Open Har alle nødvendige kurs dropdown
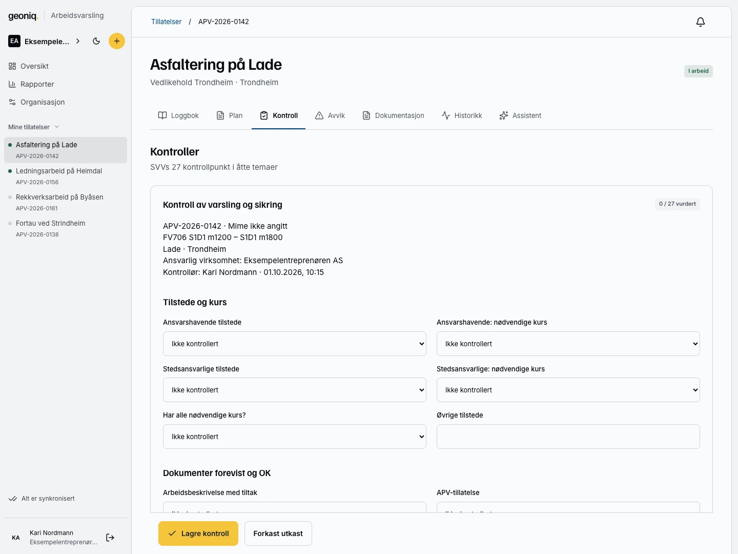Viewport: 738px width, 554px height. [295, 437]
